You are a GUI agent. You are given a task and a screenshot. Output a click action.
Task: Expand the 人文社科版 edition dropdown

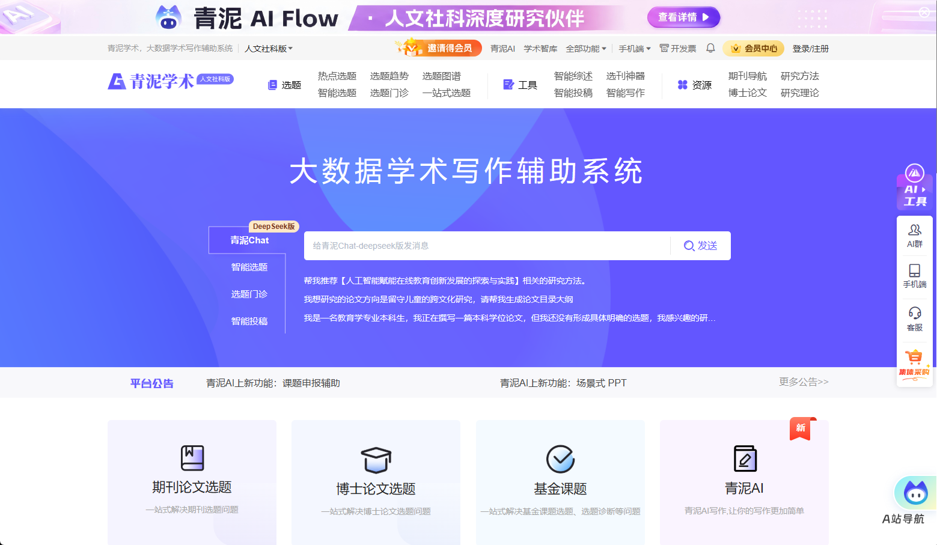point(269,49)
